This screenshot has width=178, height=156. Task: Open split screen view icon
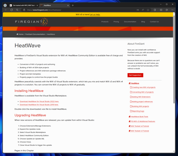[161, 10]
